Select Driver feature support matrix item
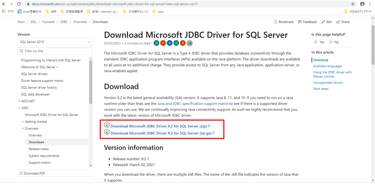 (x=42, y=81)
